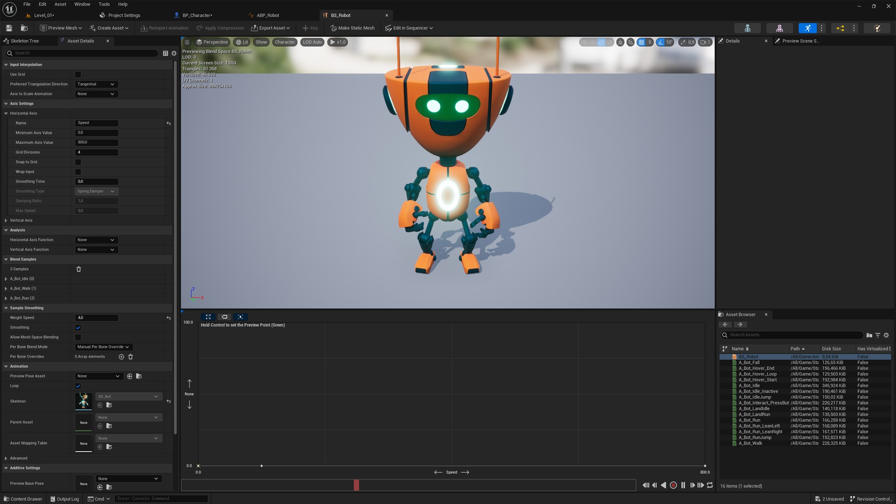Add new folder filter icon in Asset Browser
This screenshot has height=504, width=896.
coord(869,335)
